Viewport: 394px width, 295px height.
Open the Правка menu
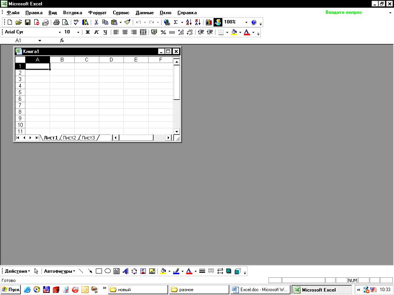(x=34, y=13)
